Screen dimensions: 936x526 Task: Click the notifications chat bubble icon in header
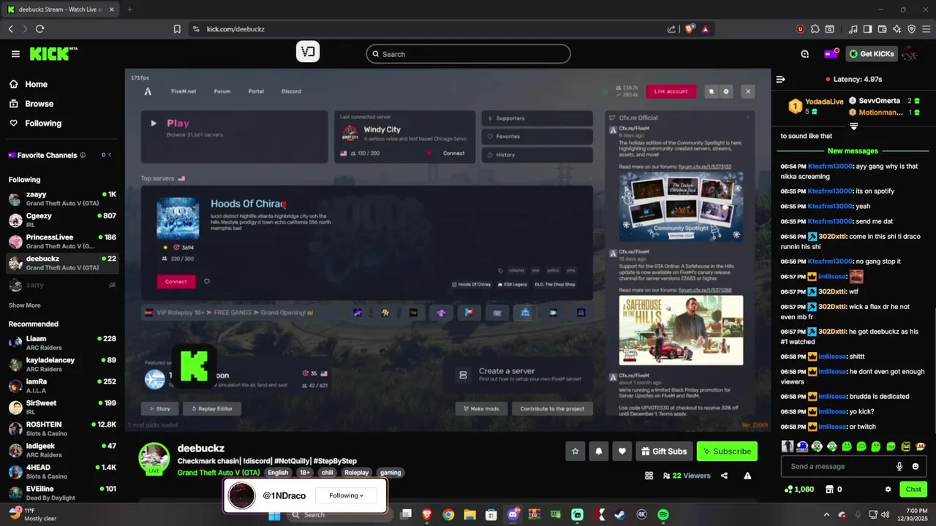pos(805,54)
